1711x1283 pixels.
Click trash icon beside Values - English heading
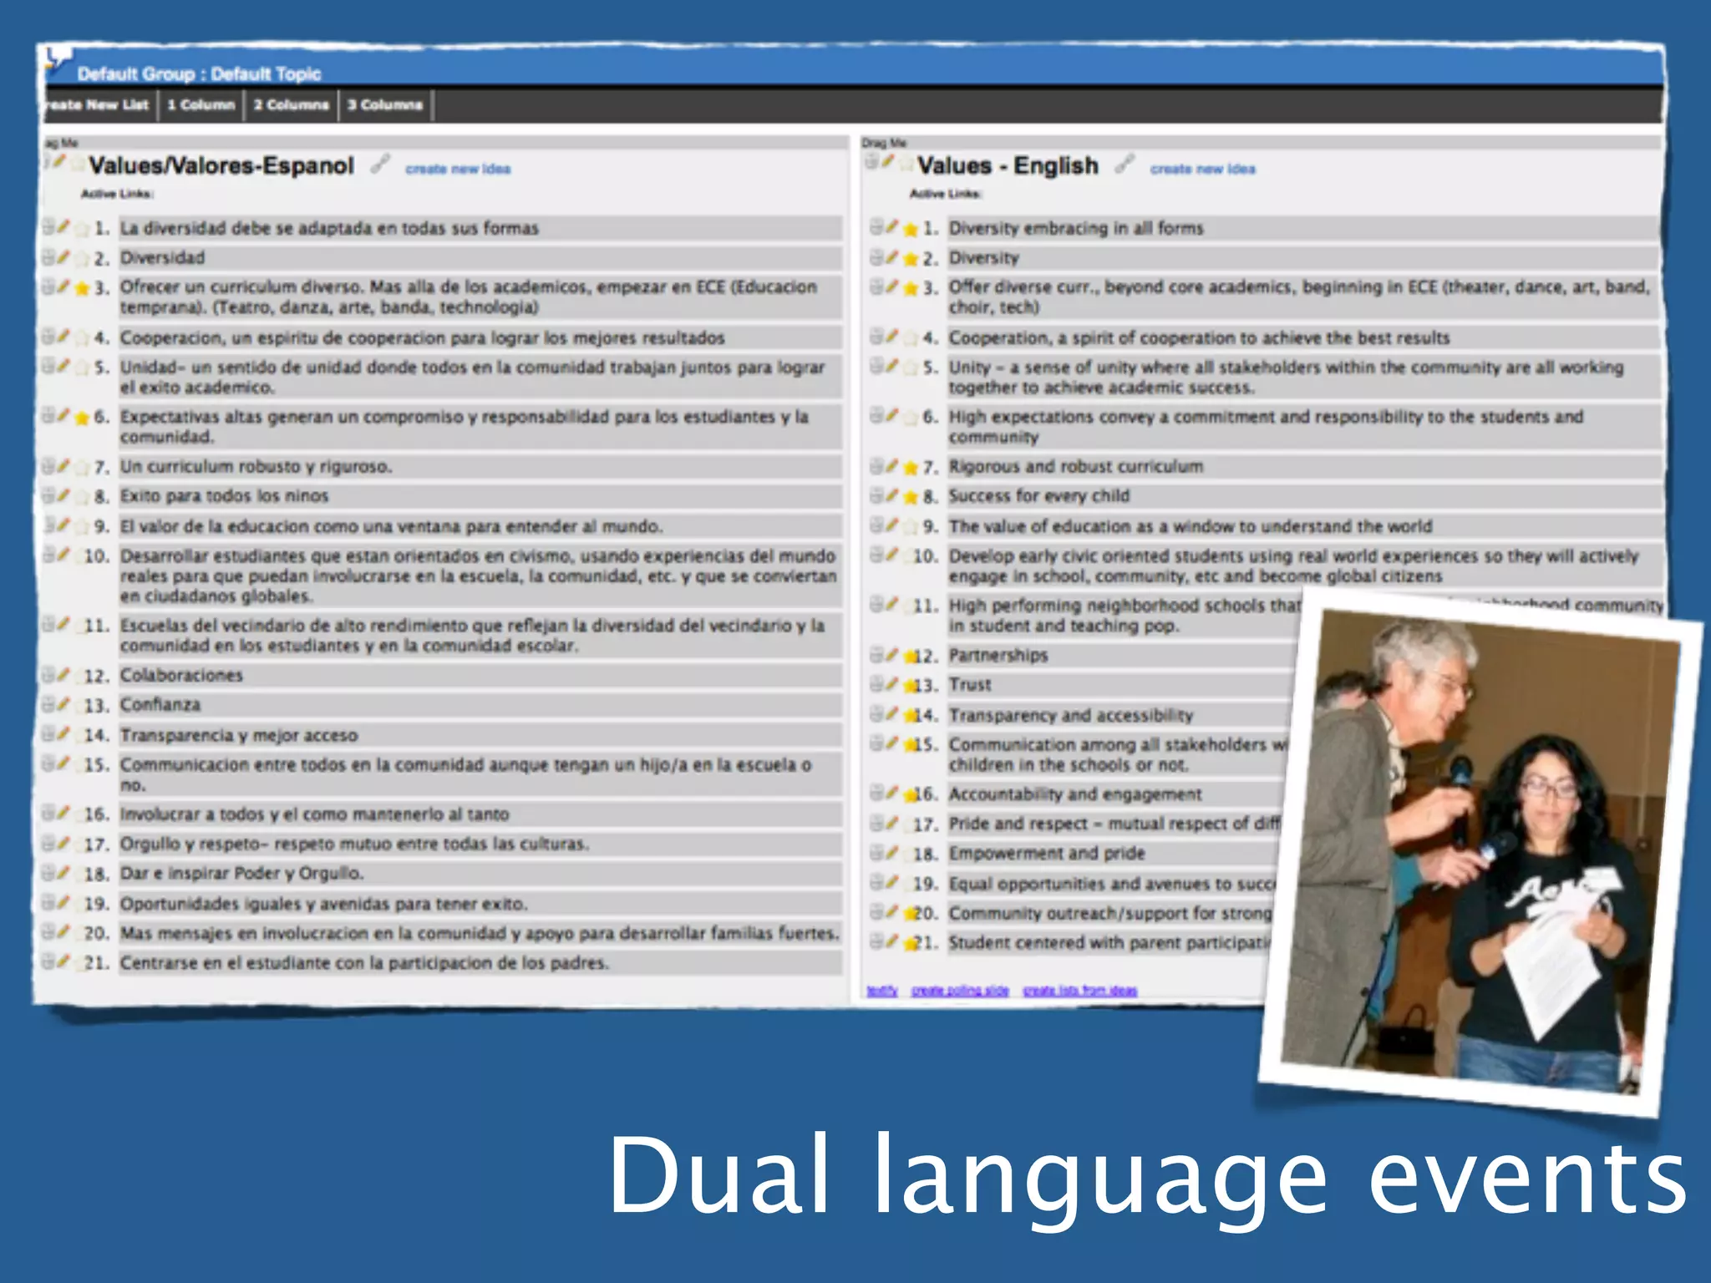[x=872, y=160]
